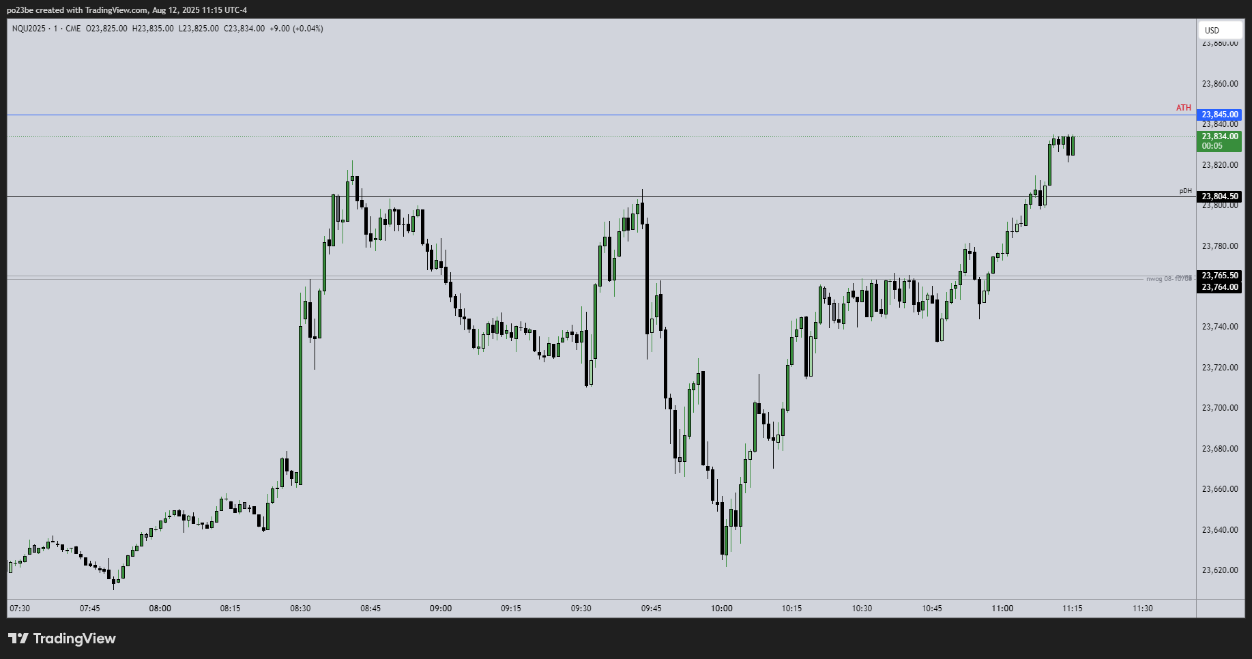
Task: Select the 23,860.00 gridline price on the axis
Action: coord(1219,84)
